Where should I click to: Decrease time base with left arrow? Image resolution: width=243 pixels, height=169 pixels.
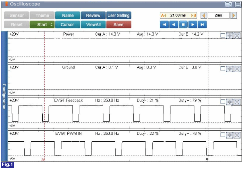204,16
